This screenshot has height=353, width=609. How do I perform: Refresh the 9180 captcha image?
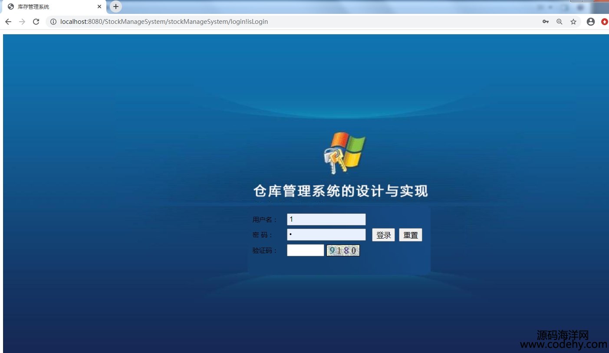click(343, 250)
